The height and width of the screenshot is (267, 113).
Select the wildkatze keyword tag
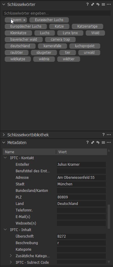coord(18,59)
